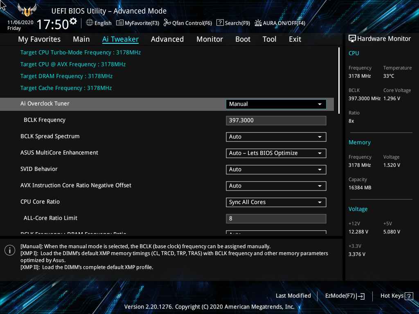Open ASUS MultiCore Enhancement dropdown

pos(276,153)
